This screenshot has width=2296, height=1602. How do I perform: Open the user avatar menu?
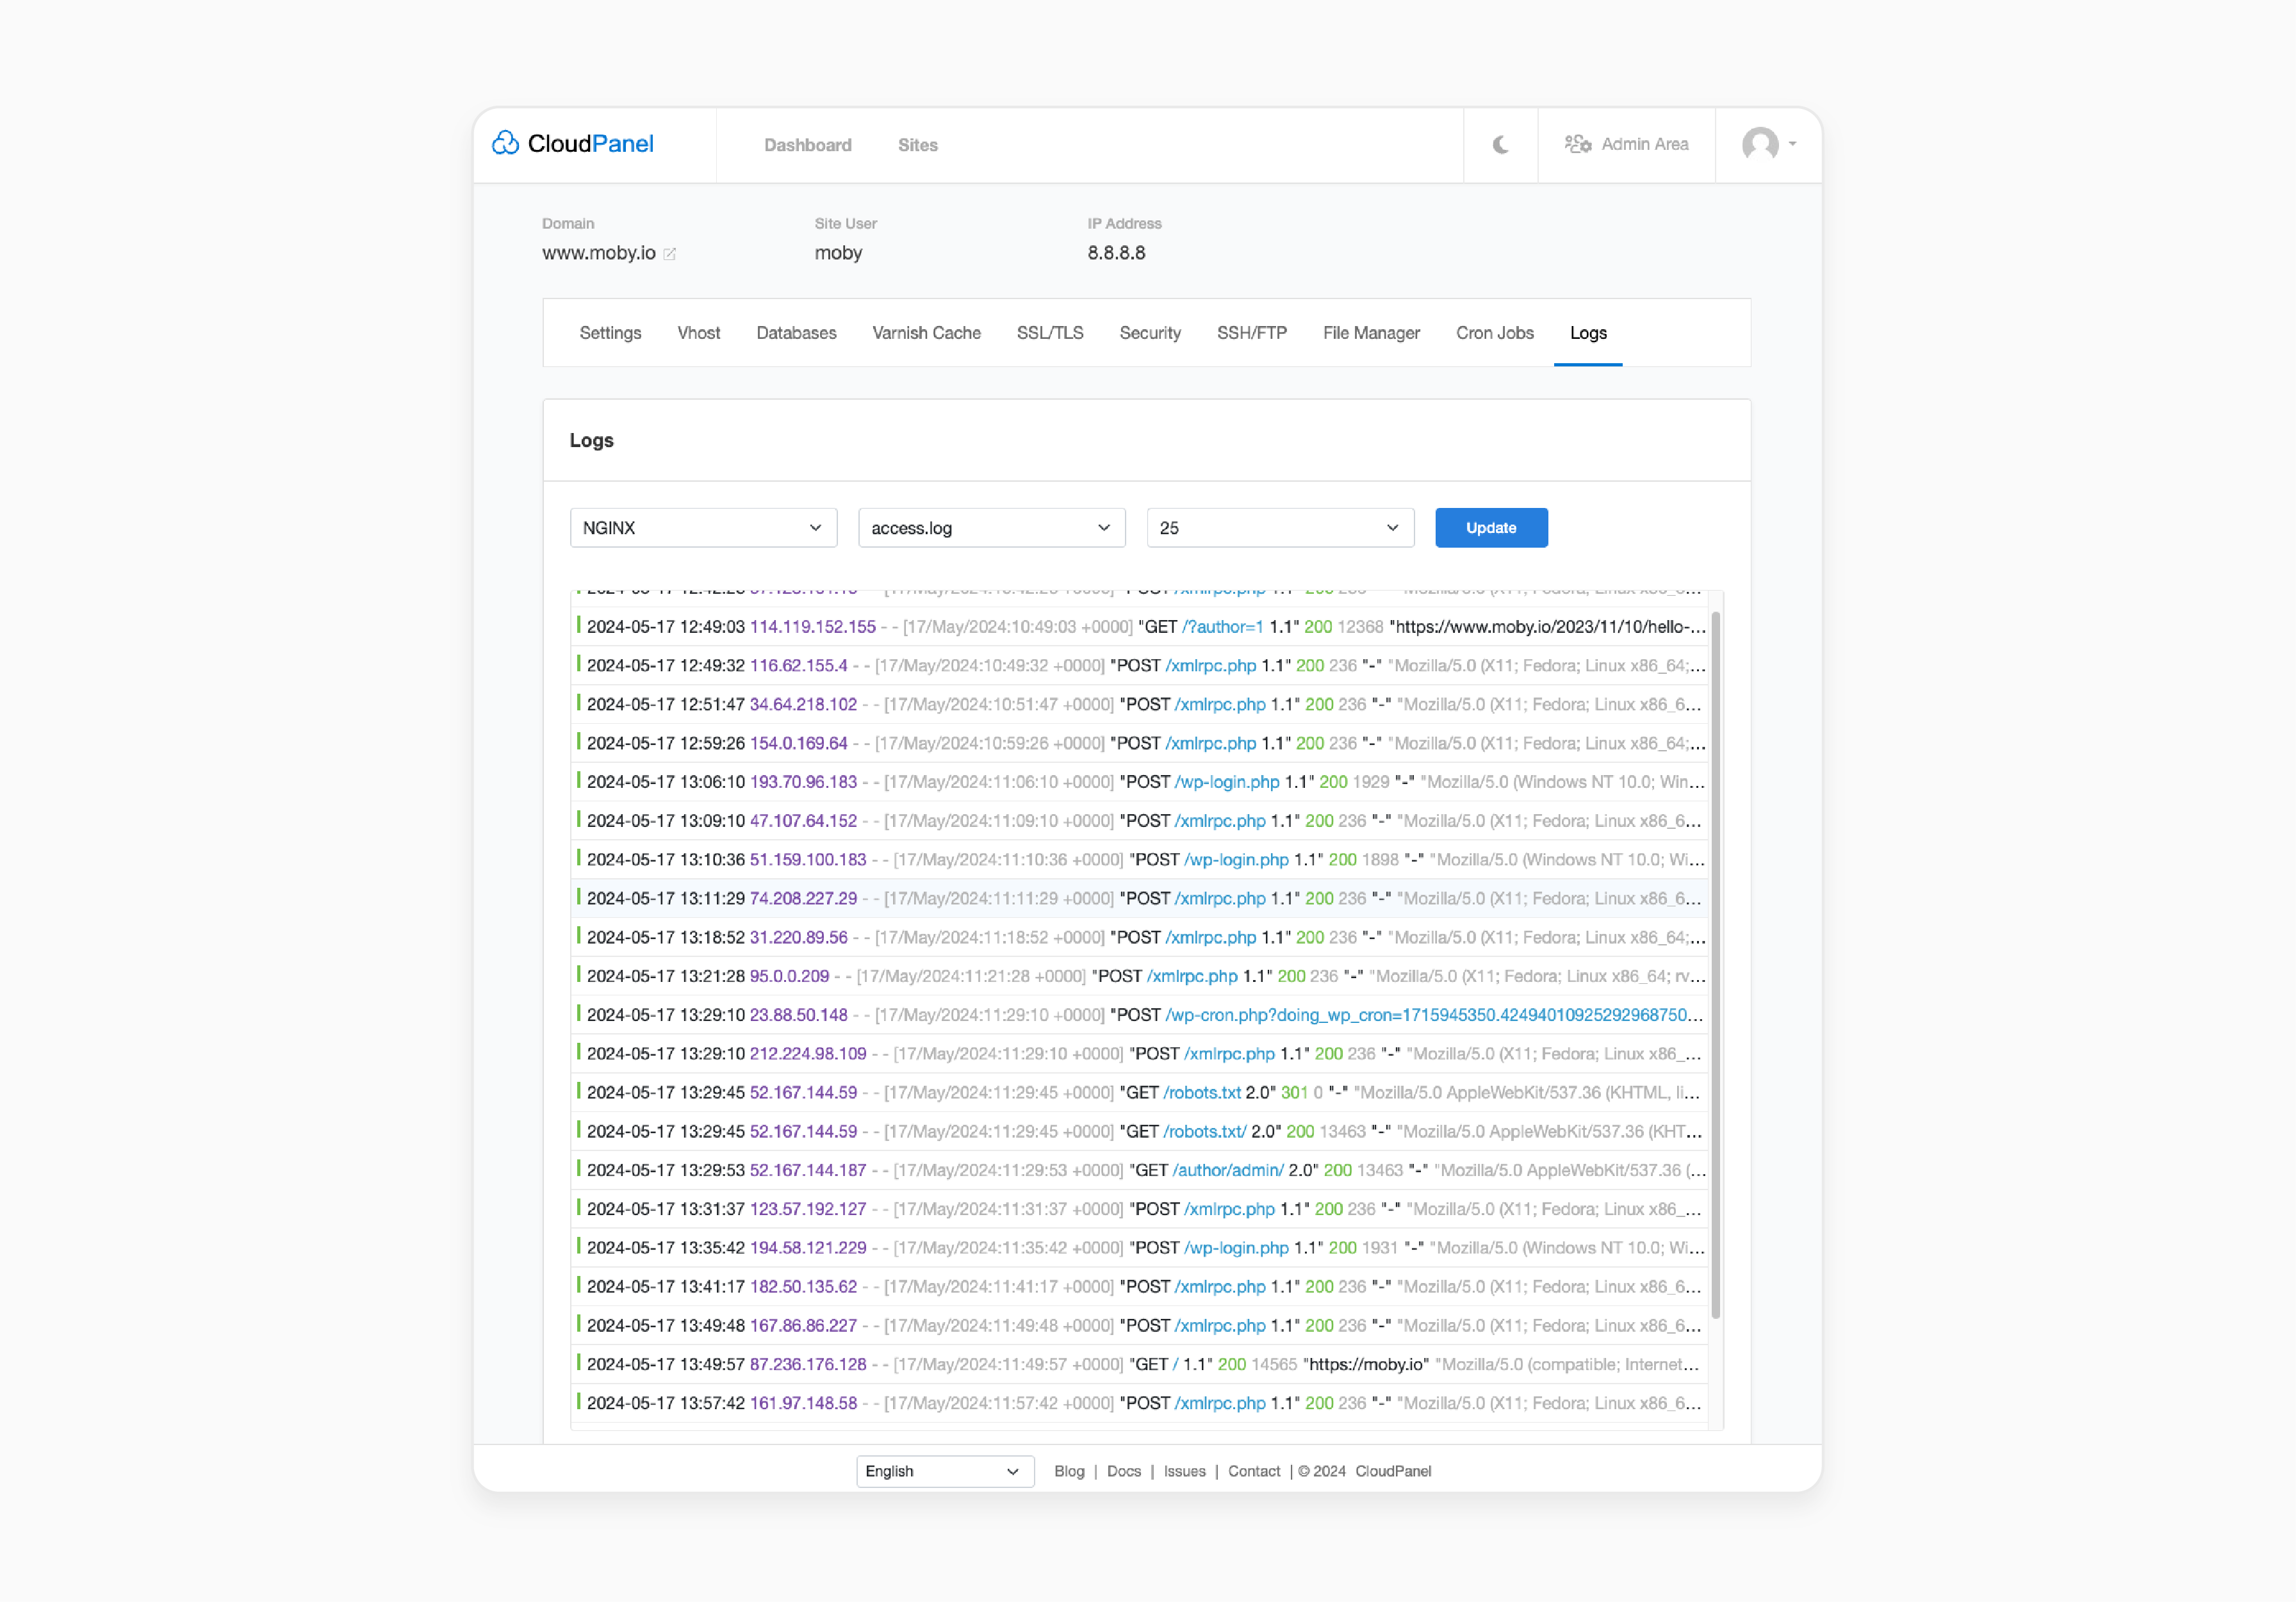(1760, 144)
